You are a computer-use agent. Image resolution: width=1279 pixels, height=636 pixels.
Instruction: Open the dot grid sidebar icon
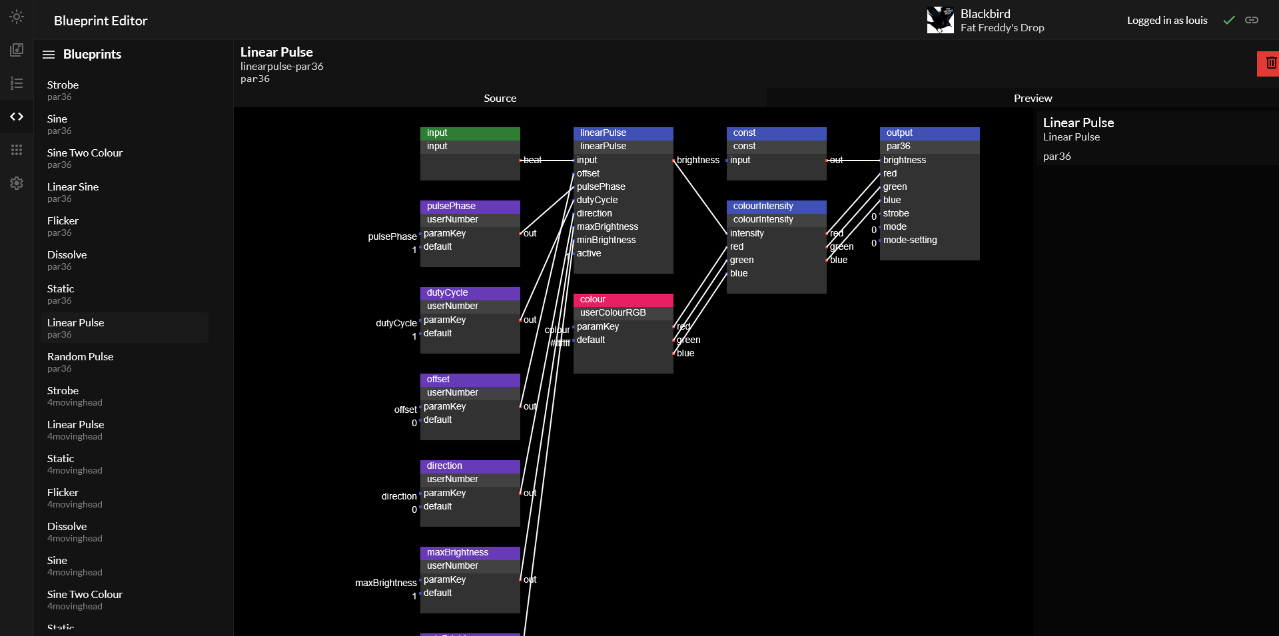[x=17, y=150]
